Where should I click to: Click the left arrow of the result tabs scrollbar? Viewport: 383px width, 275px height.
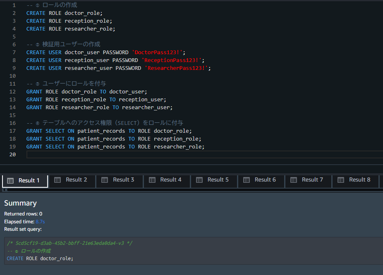pos(4,190)
